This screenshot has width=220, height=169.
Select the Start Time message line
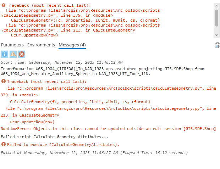point(62,62)
